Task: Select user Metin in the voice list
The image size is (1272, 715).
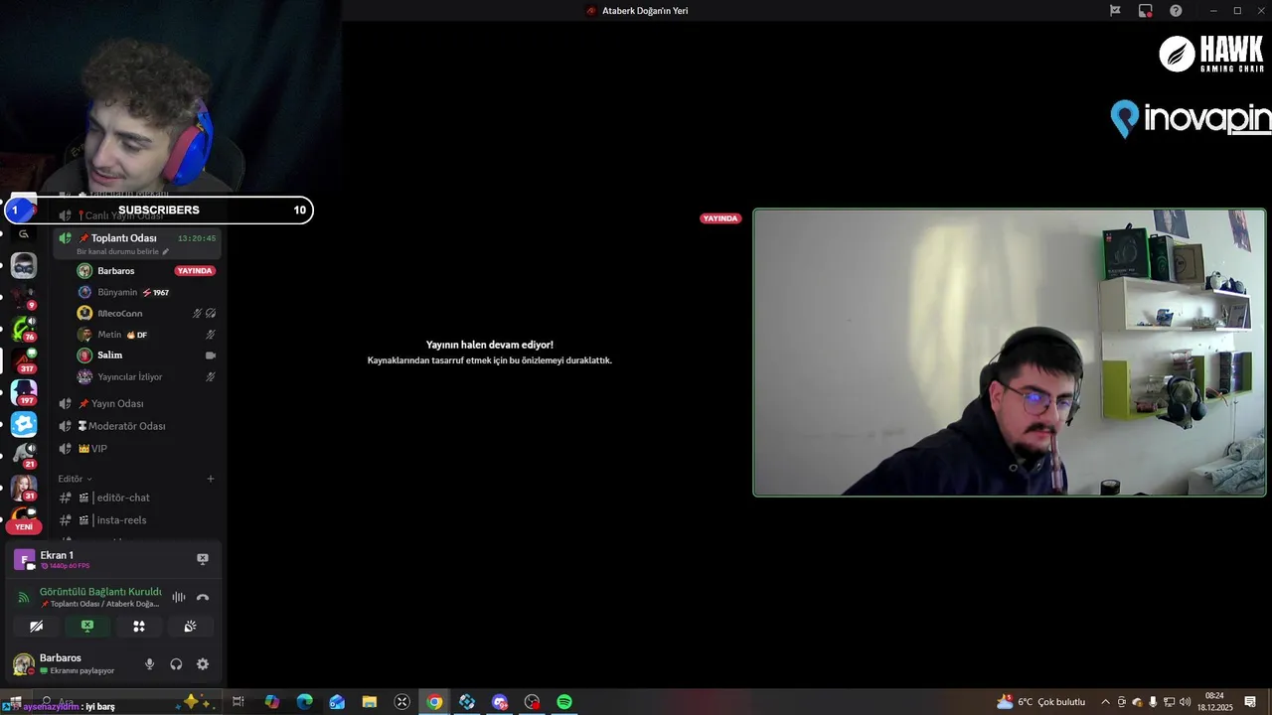Action: [109, 335]
